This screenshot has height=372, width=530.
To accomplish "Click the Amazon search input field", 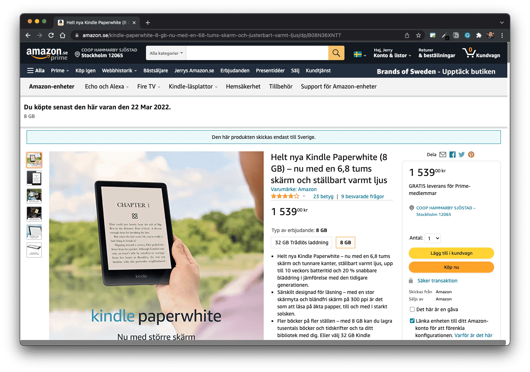I will (x=257, y=53).
